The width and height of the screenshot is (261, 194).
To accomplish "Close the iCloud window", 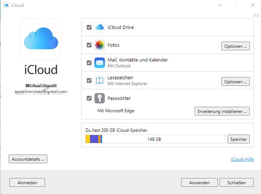I will coord(252,5).
